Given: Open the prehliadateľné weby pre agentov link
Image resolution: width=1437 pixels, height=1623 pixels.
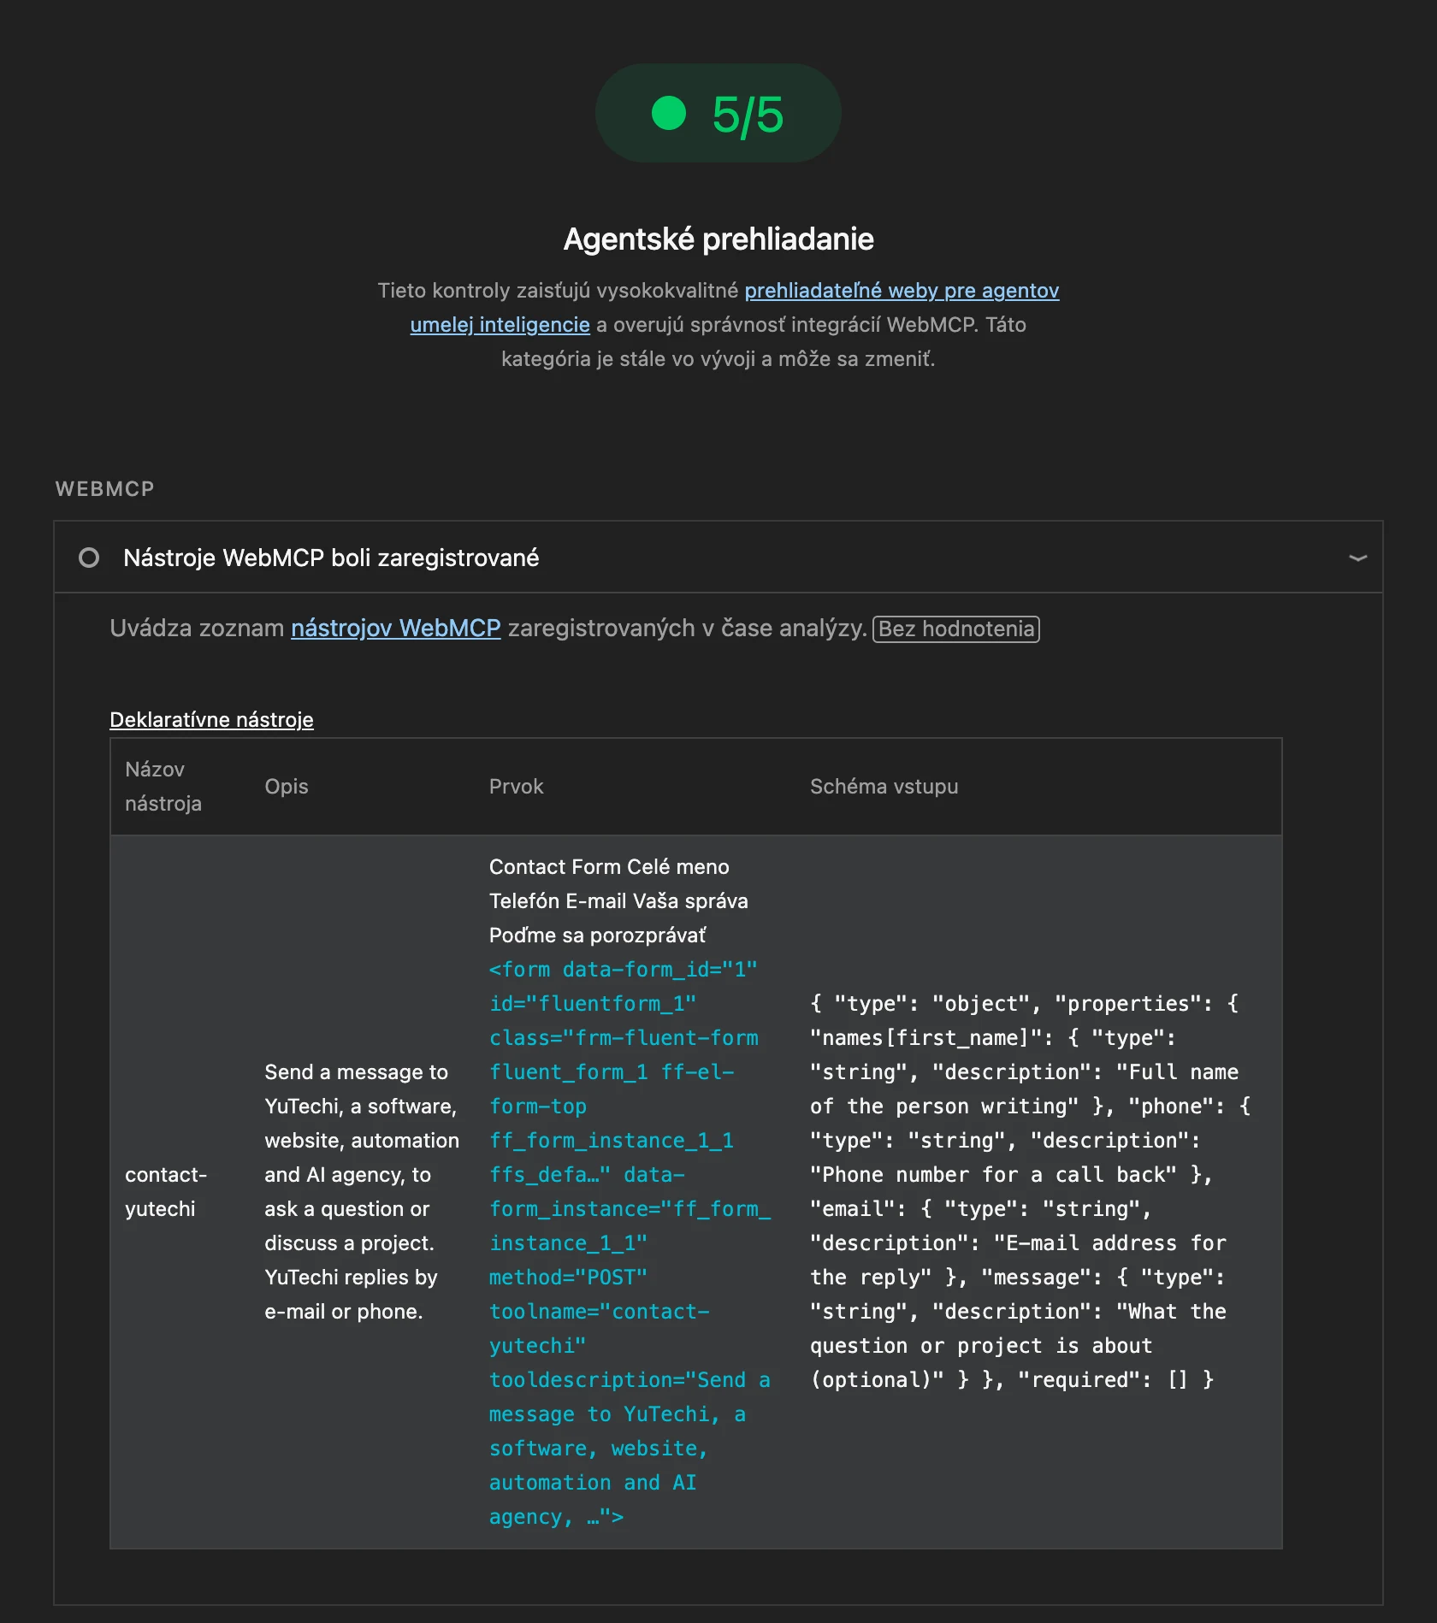Looking at the screenshot, I should pyautogui.click(x=902, y=291).
